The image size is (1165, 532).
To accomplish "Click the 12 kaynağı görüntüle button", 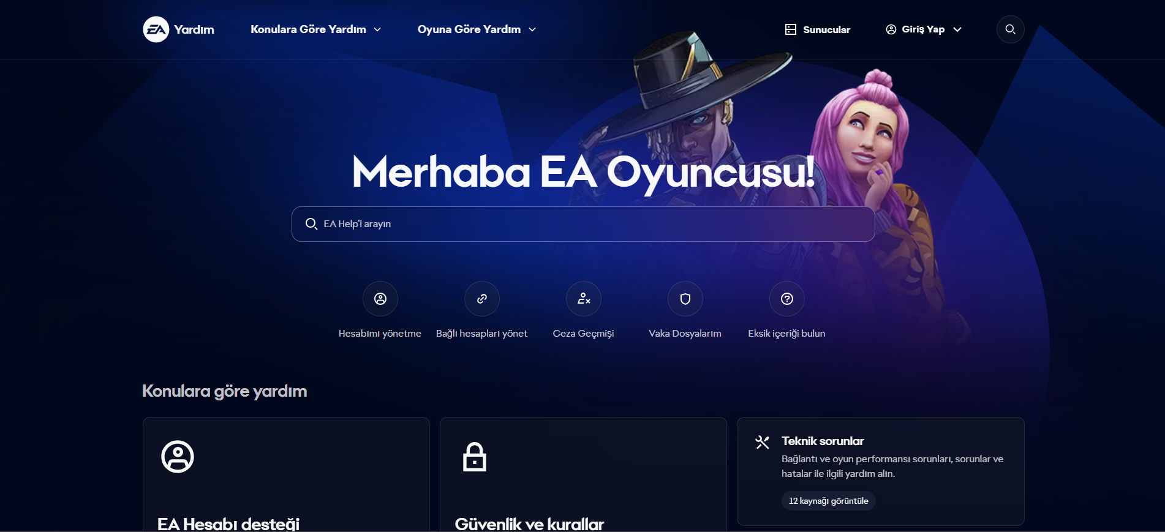I will point(828,501).
